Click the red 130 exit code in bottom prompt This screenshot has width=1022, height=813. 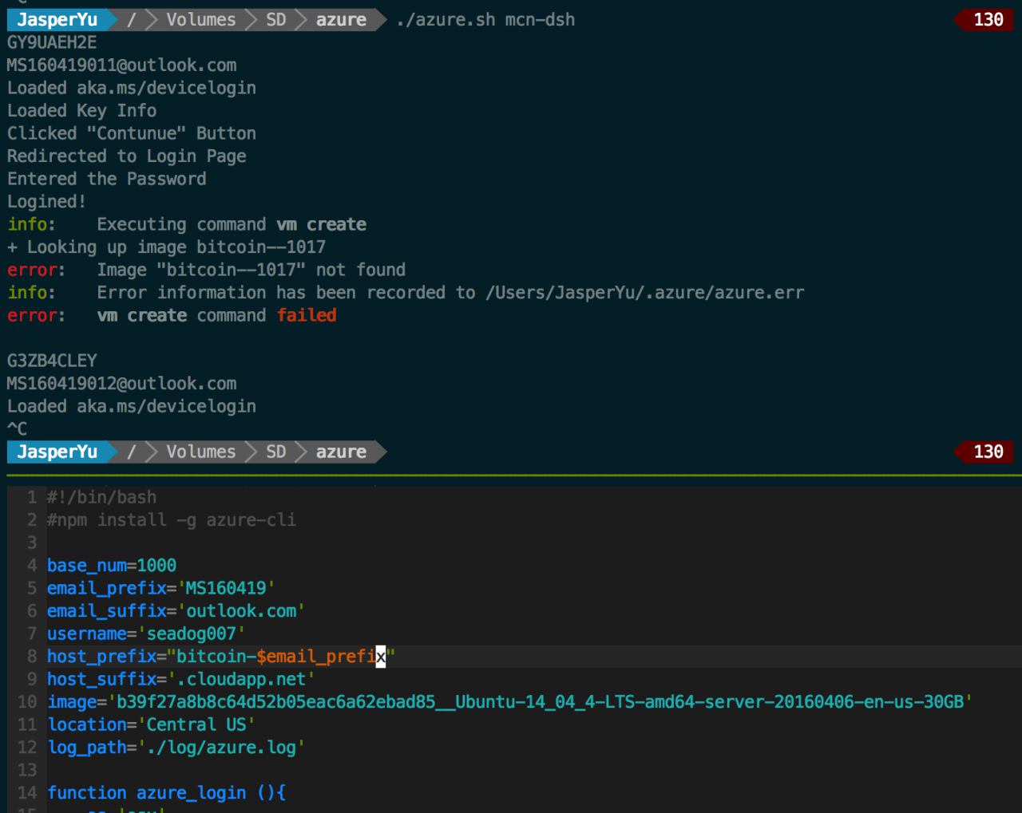pos(988,452)
